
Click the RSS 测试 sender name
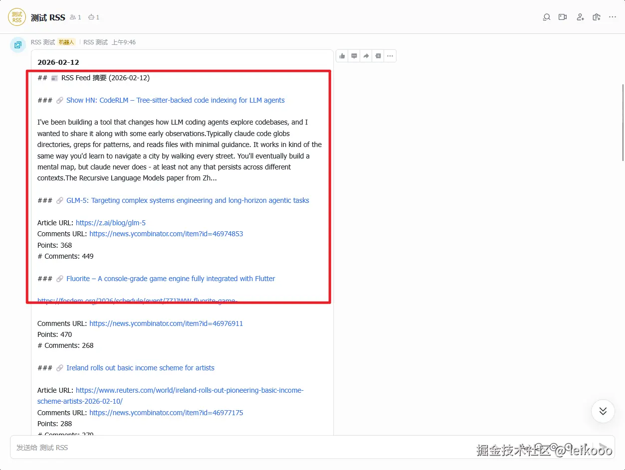43,42
